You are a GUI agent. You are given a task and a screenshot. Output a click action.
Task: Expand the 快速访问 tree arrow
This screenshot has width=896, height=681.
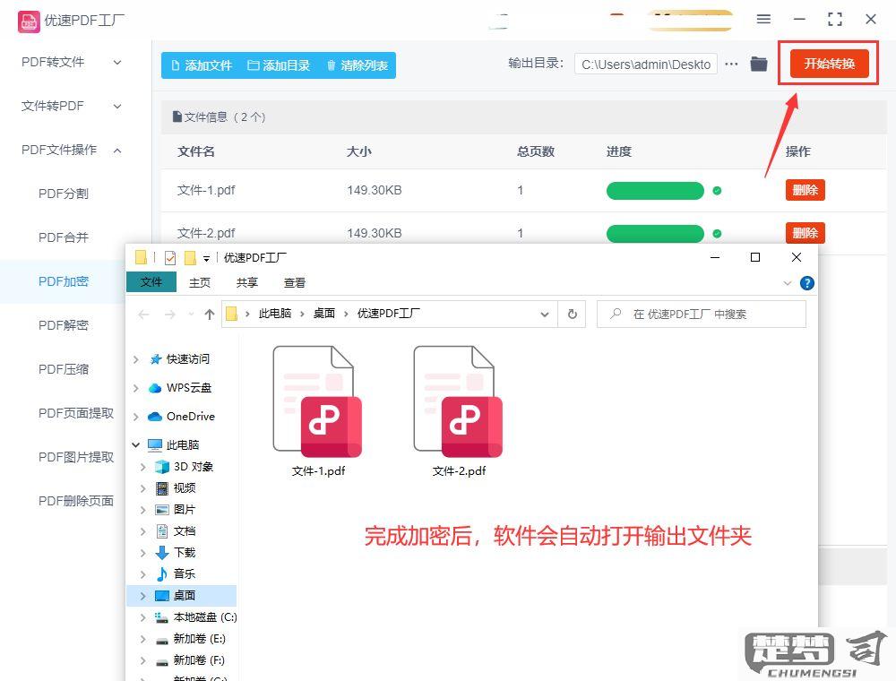point(136,359)
